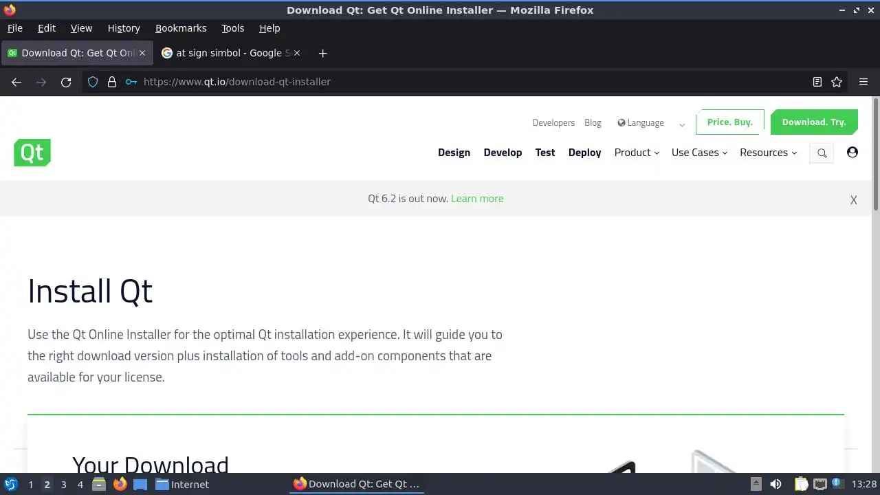Click the saved-login key icon in the URL bar

(131, 82)
